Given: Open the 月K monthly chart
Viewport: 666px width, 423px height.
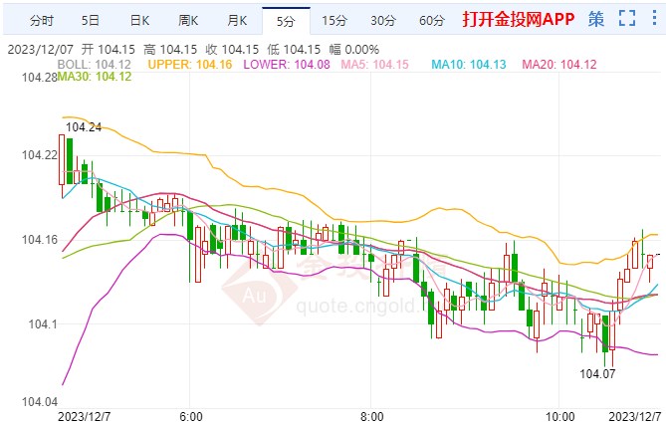Looking at the screenshot, I should [237, 20].
